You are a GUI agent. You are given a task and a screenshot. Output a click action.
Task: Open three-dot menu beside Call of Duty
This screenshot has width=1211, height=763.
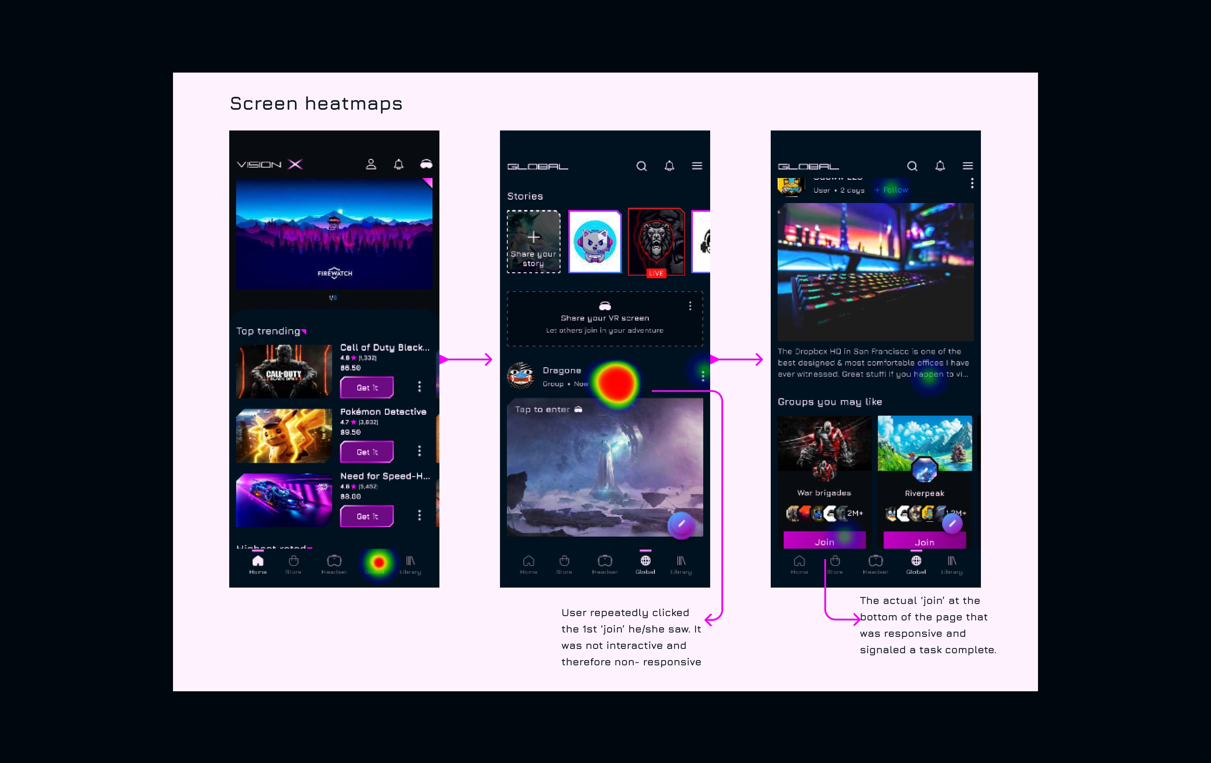[x=419, y=386]
